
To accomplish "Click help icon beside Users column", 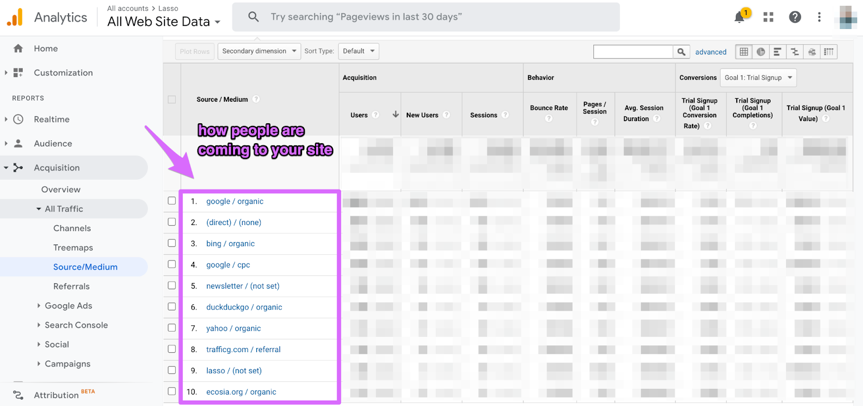I will [x=376, y=115].
